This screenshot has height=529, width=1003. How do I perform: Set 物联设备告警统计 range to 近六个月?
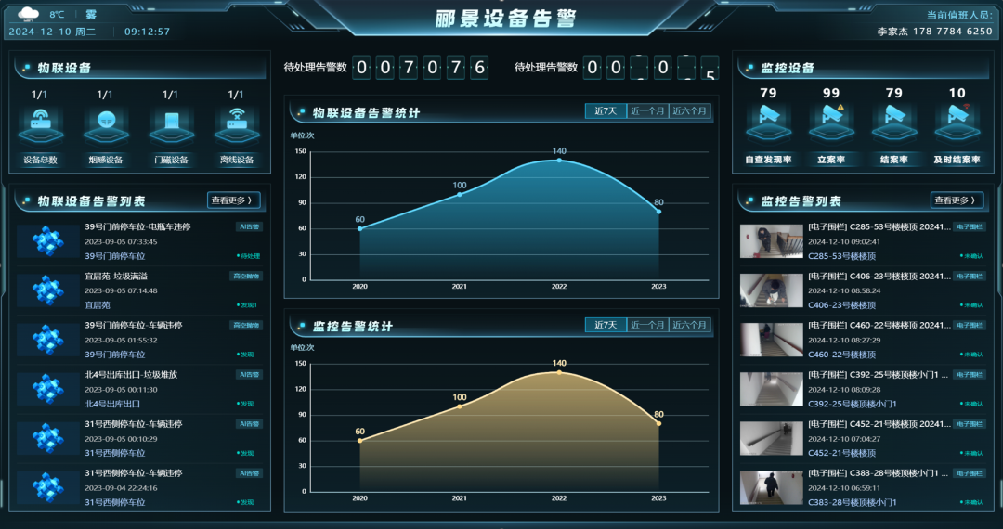[689, 111]
